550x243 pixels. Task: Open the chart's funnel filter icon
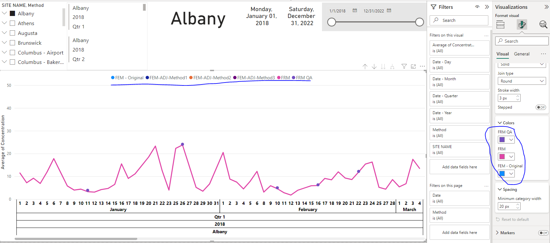coord(404,66)
